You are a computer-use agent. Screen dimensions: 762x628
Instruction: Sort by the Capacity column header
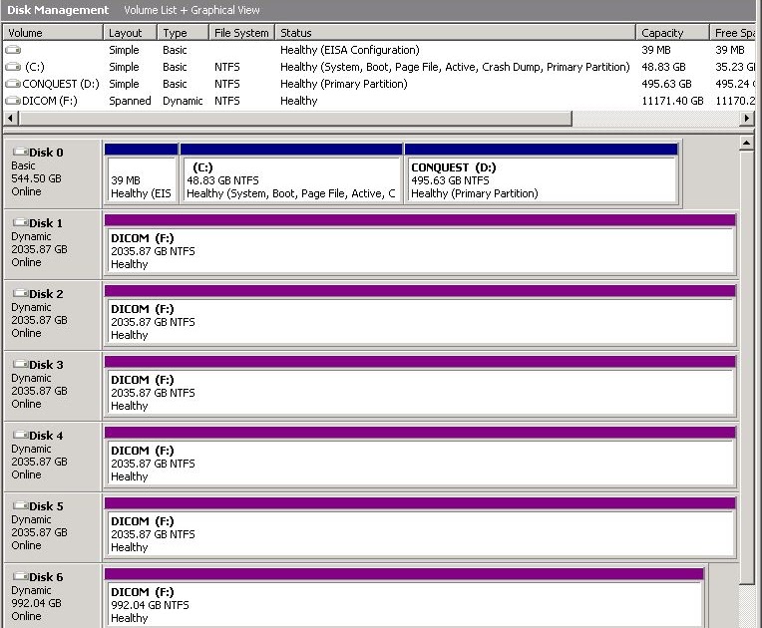pyautogui.click(x=672, y=33)
